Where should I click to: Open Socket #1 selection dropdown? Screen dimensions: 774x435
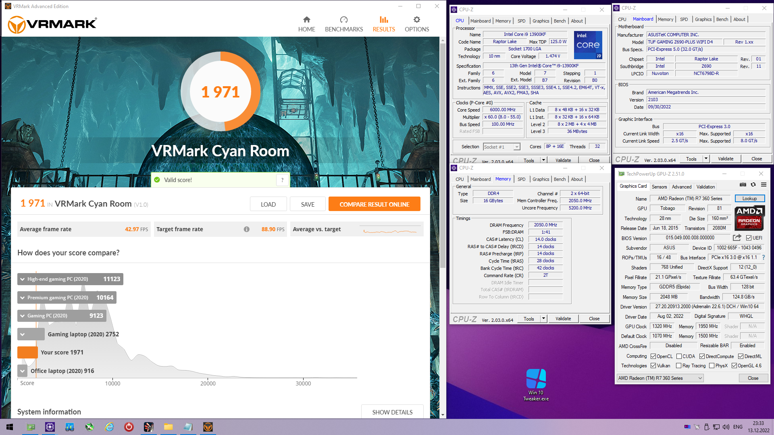point(501,147)
